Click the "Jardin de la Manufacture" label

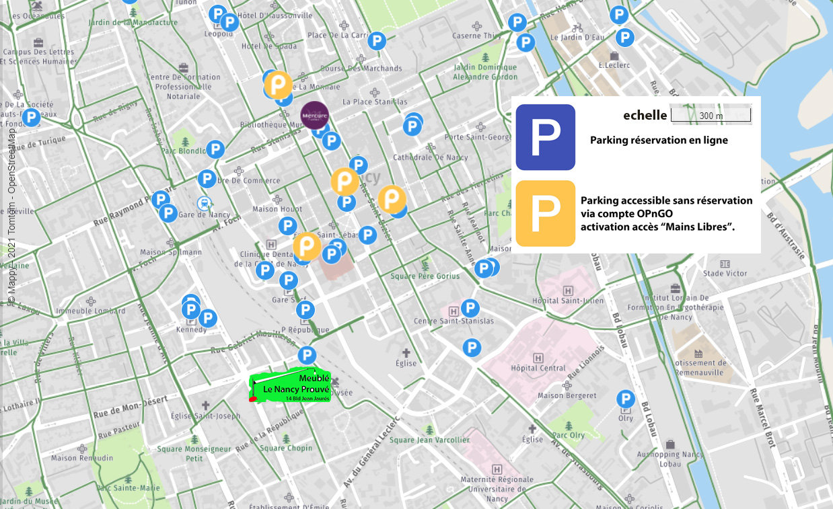133,23
